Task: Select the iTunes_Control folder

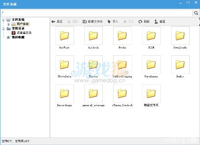Action: (x=122, y=95)
